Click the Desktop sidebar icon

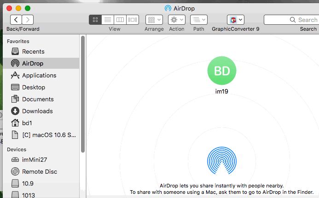(15, 87)
